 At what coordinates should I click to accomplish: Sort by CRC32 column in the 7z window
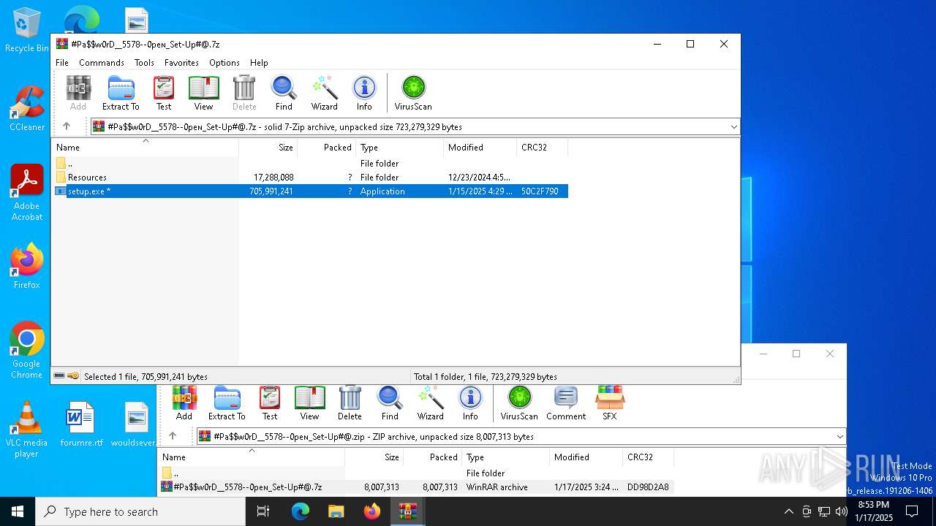coord(542,148)
